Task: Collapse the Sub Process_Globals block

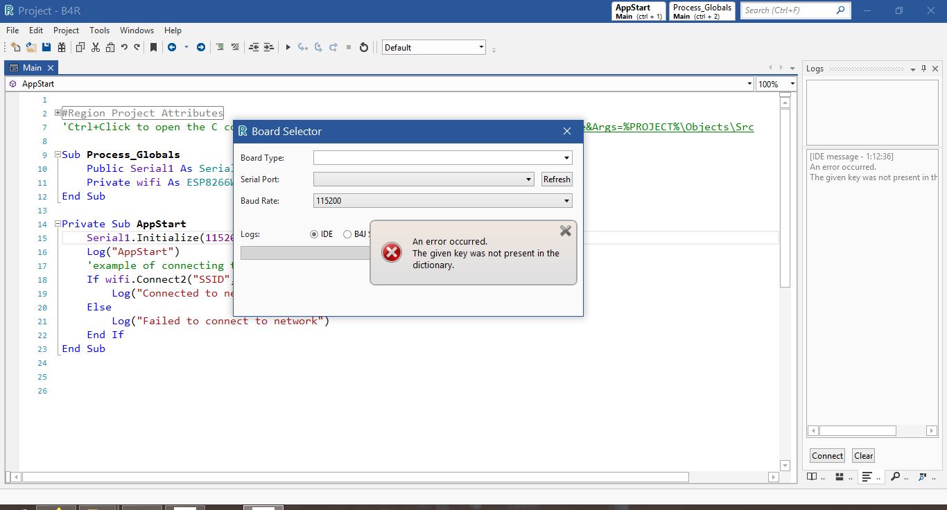Action: point(58,155)
